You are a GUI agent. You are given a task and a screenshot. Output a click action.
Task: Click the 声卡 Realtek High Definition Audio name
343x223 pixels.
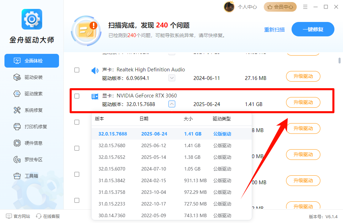pyautogui.click(x=143, y=70)
